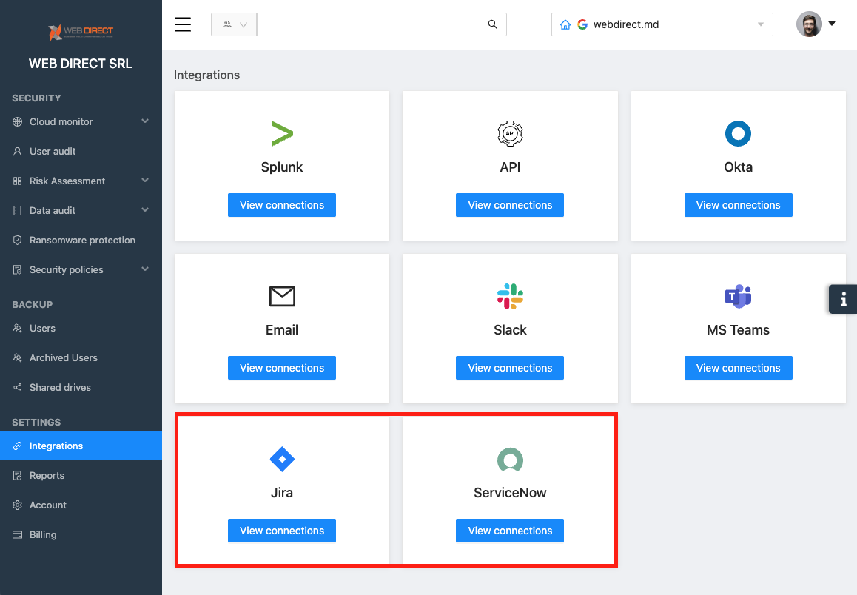
Task: Click the Cloud monitor globe icon
Action: 18,122
